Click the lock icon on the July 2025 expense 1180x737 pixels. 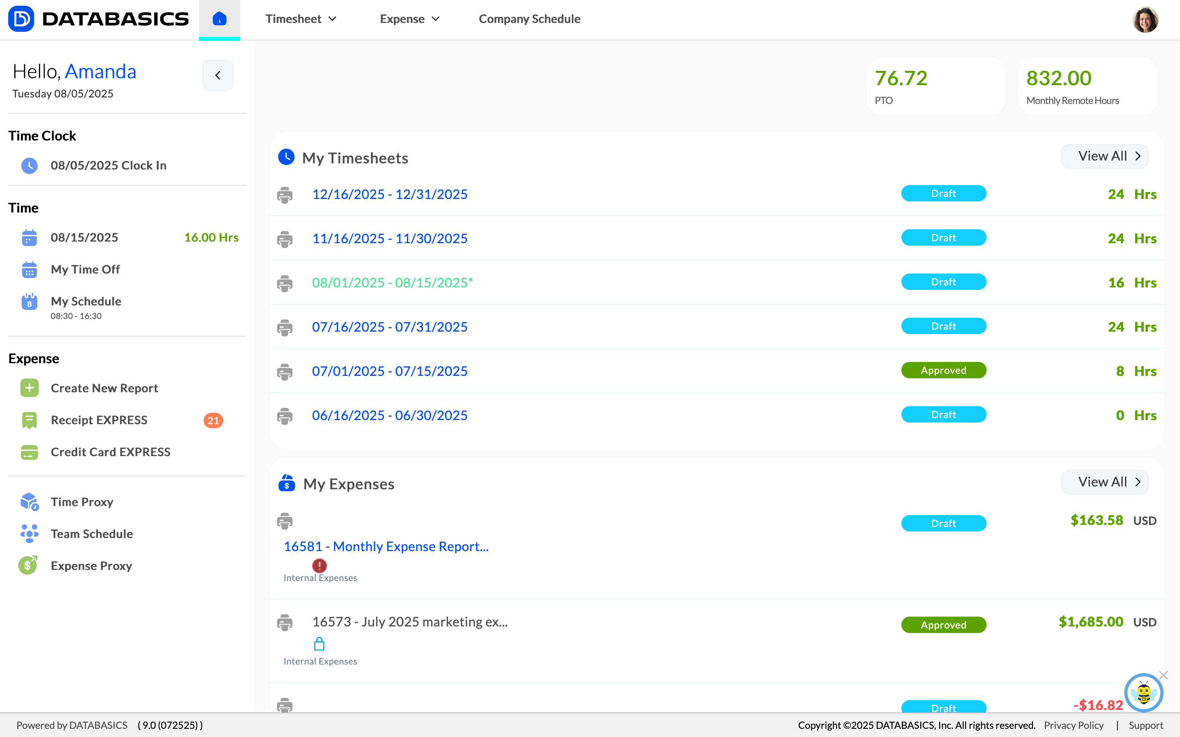click(x=320, y=644)
